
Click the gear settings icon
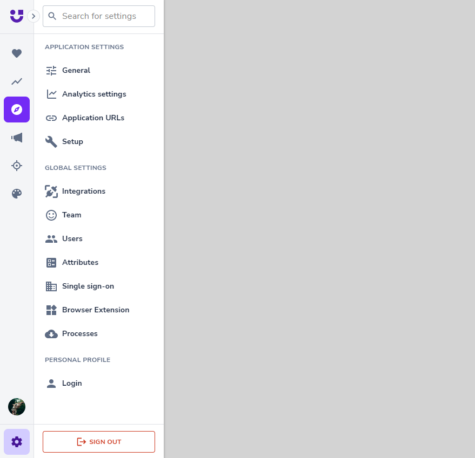(17, 442)
